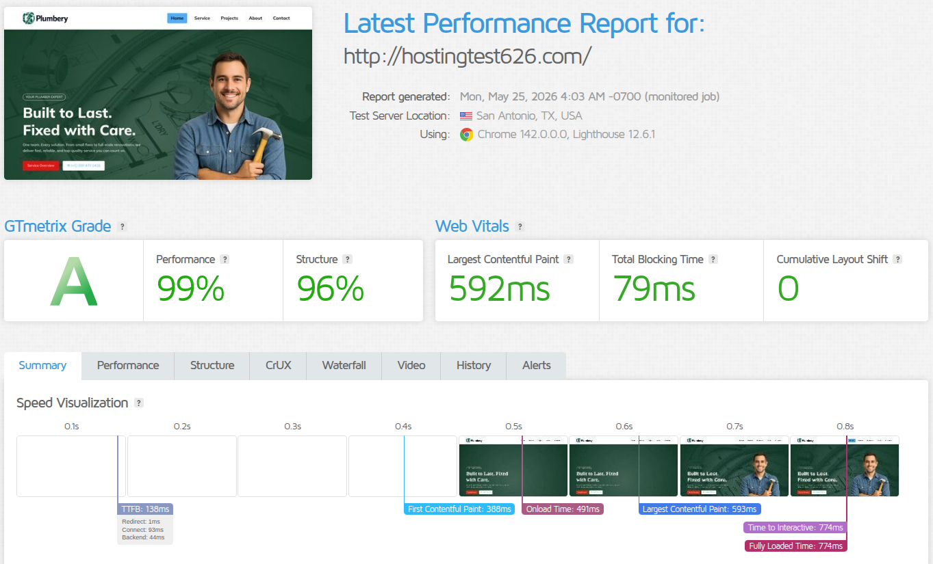Click the 0.8s filmstrip frame
Image resolution: width=933 pixels, height=564 pixels.
pos(845,466)
